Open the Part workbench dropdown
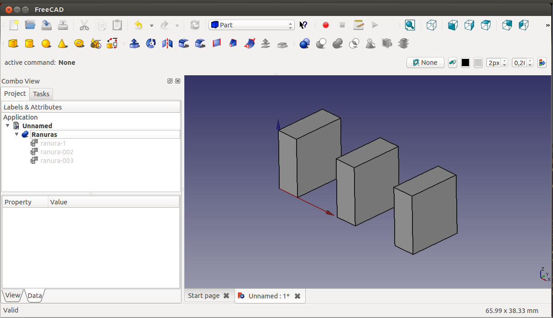The height and width of the screenshot is (318, 553). (251, 25)
